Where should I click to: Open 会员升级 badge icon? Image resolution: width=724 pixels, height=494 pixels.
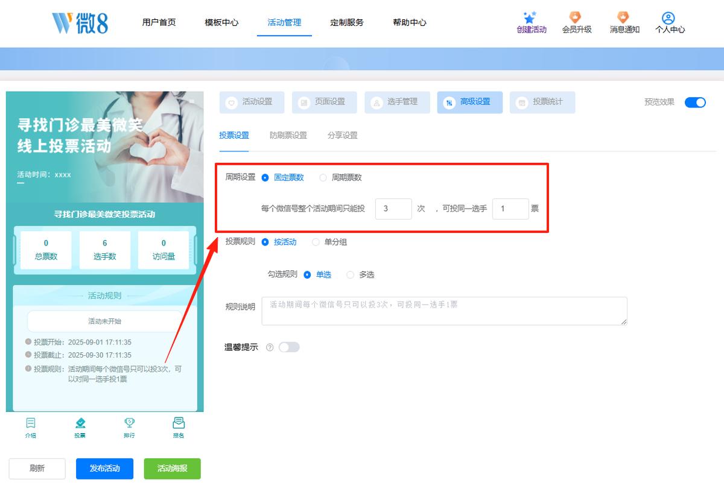coord(576,17)
